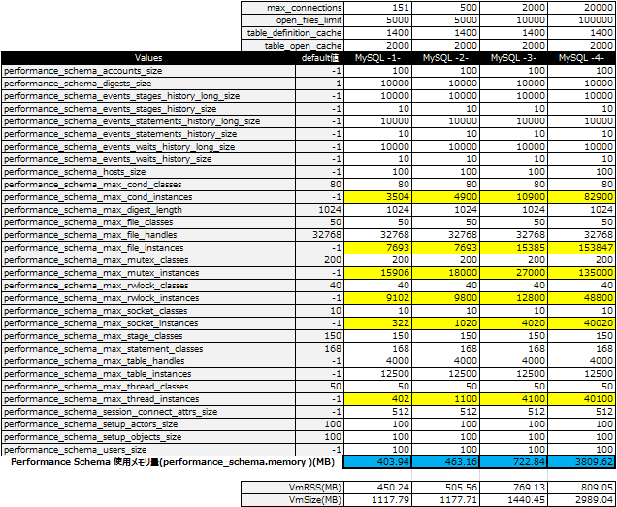Click performance_schema_max_file_handles default 32768

click(319, 235)
